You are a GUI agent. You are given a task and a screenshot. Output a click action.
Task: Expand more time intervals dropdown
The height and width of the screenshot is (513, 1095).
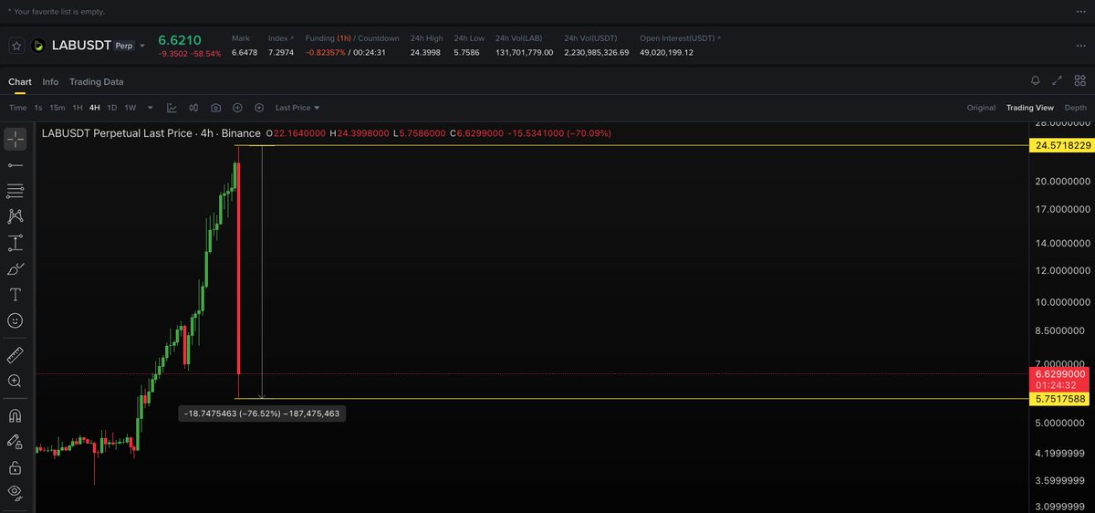150,108
